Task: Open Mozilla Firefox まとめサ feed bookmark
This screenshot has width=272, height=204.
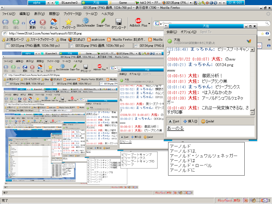Action: coord(126,40)
